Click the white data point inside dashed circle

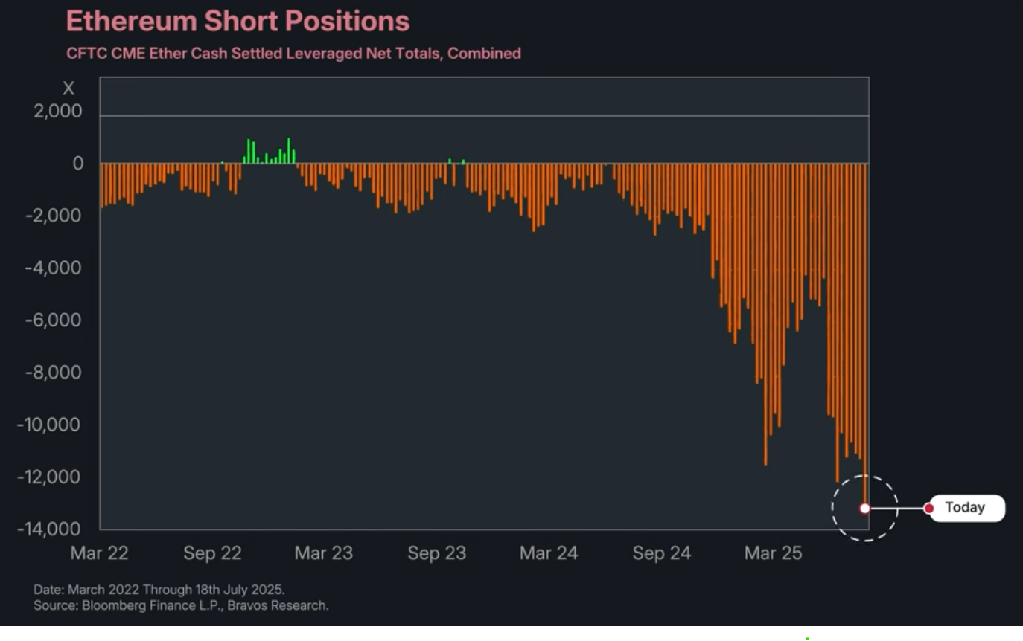[x=864, y=509]
